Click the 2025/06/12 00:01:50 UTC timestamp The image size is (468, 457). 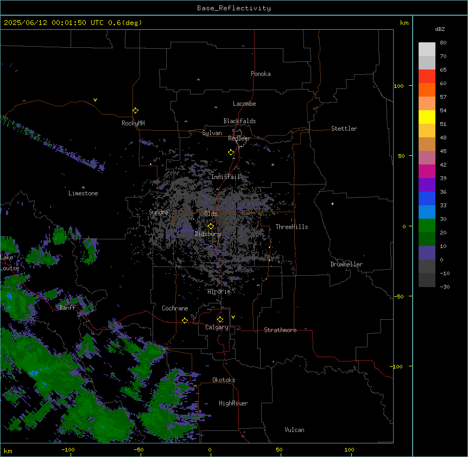(53, 23)
